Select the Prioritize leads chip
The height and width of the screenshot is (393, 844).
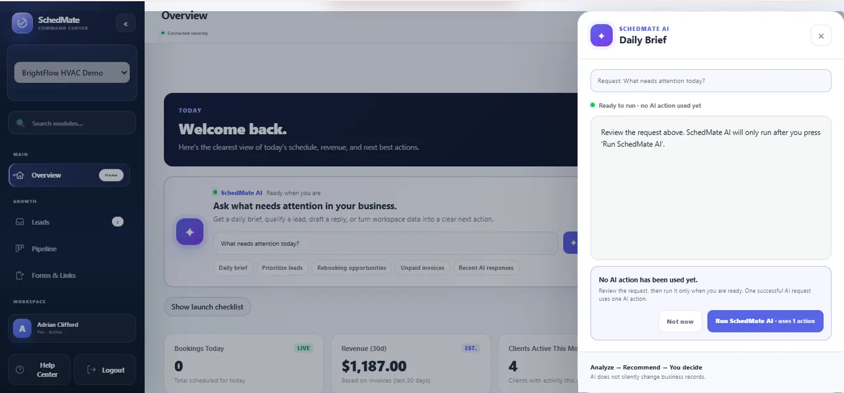[283, 268]
